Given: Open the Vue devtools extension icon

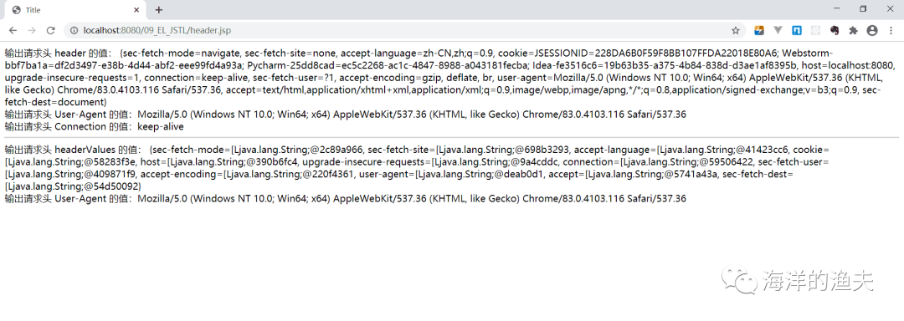Looking at the screenshot, I should coord(778,30).
